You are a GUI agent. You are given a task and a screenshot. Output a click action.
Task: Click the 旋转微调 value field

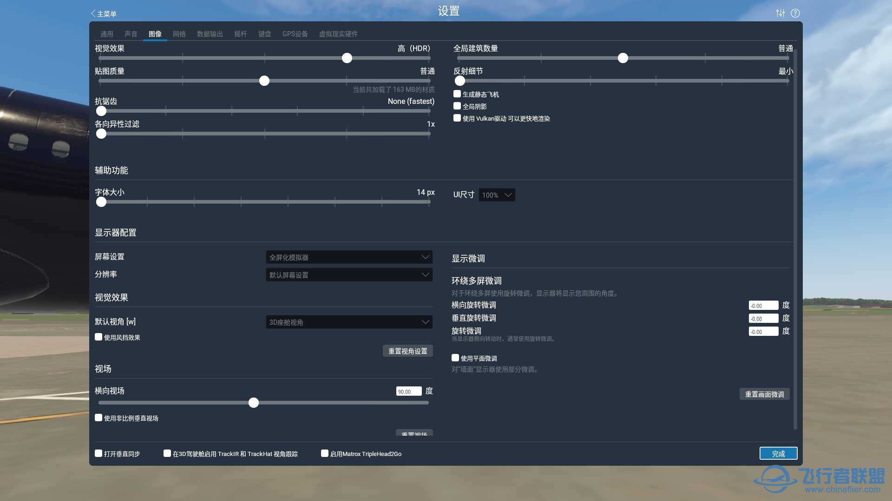click(764, 331)
